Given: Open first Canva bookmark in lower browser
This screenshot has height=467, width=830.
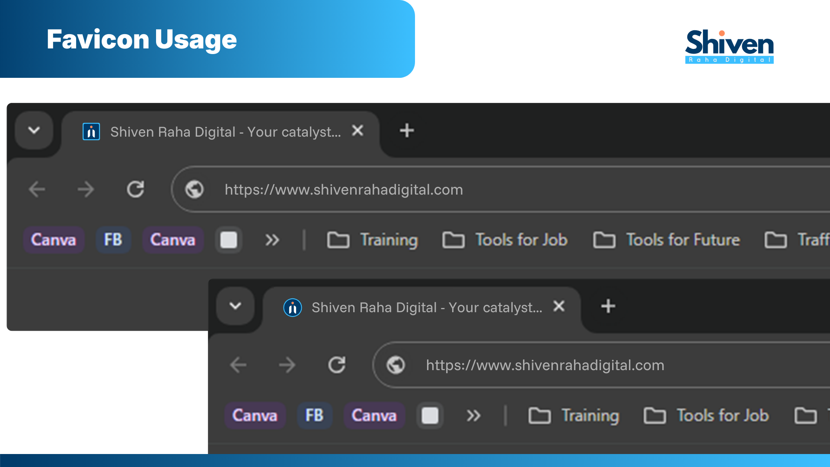Looking at the screenshot, I should 255,416.
